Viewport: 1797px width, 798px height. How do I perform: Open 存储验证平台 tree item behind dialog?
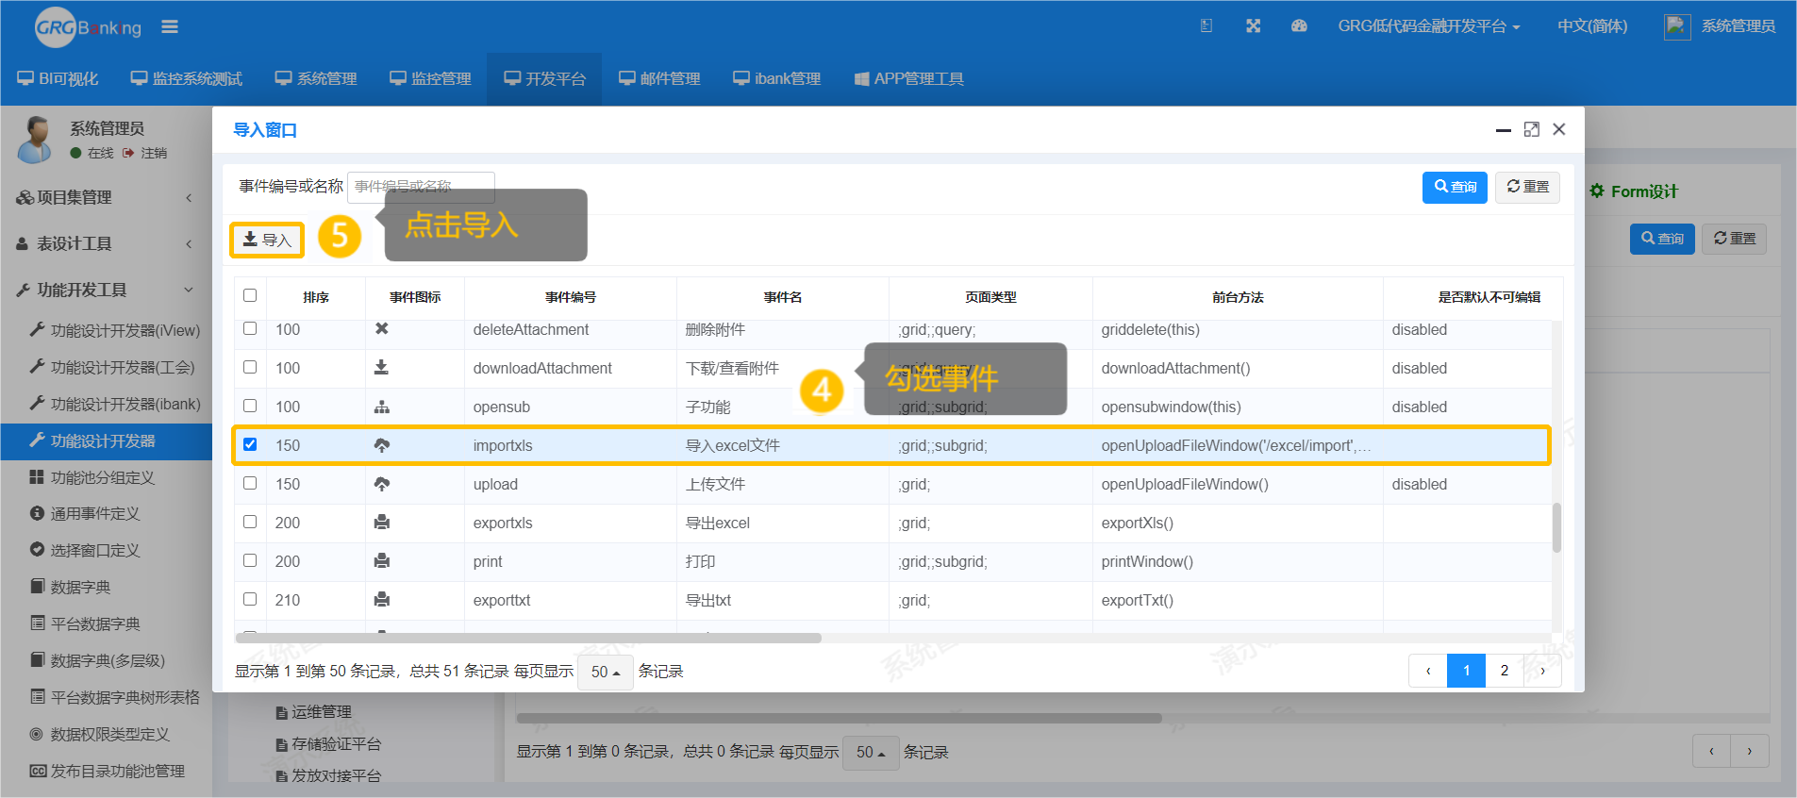328,744
